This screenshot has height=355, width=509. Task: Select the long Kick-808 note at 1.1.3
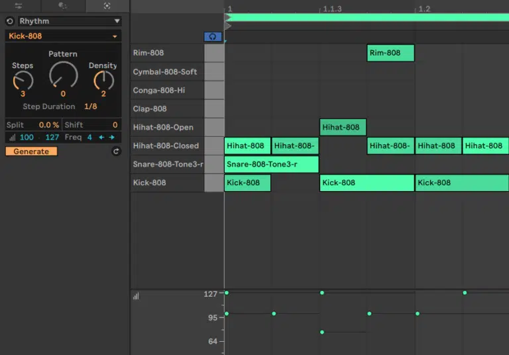[x=367, y=182]
